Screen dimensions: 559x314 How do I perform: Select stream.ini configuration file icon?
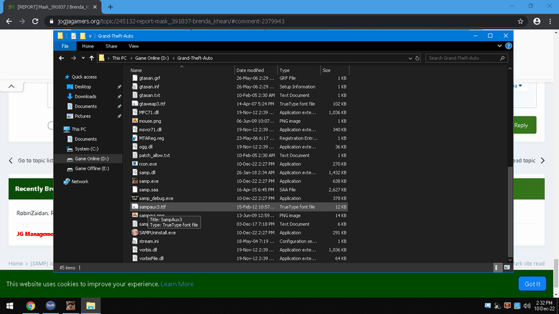135,241
